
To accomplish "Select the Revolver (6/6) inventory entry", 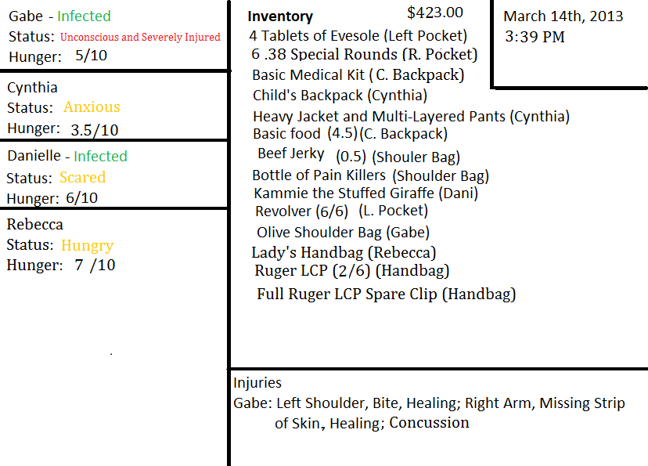I will tap(341, 211).
